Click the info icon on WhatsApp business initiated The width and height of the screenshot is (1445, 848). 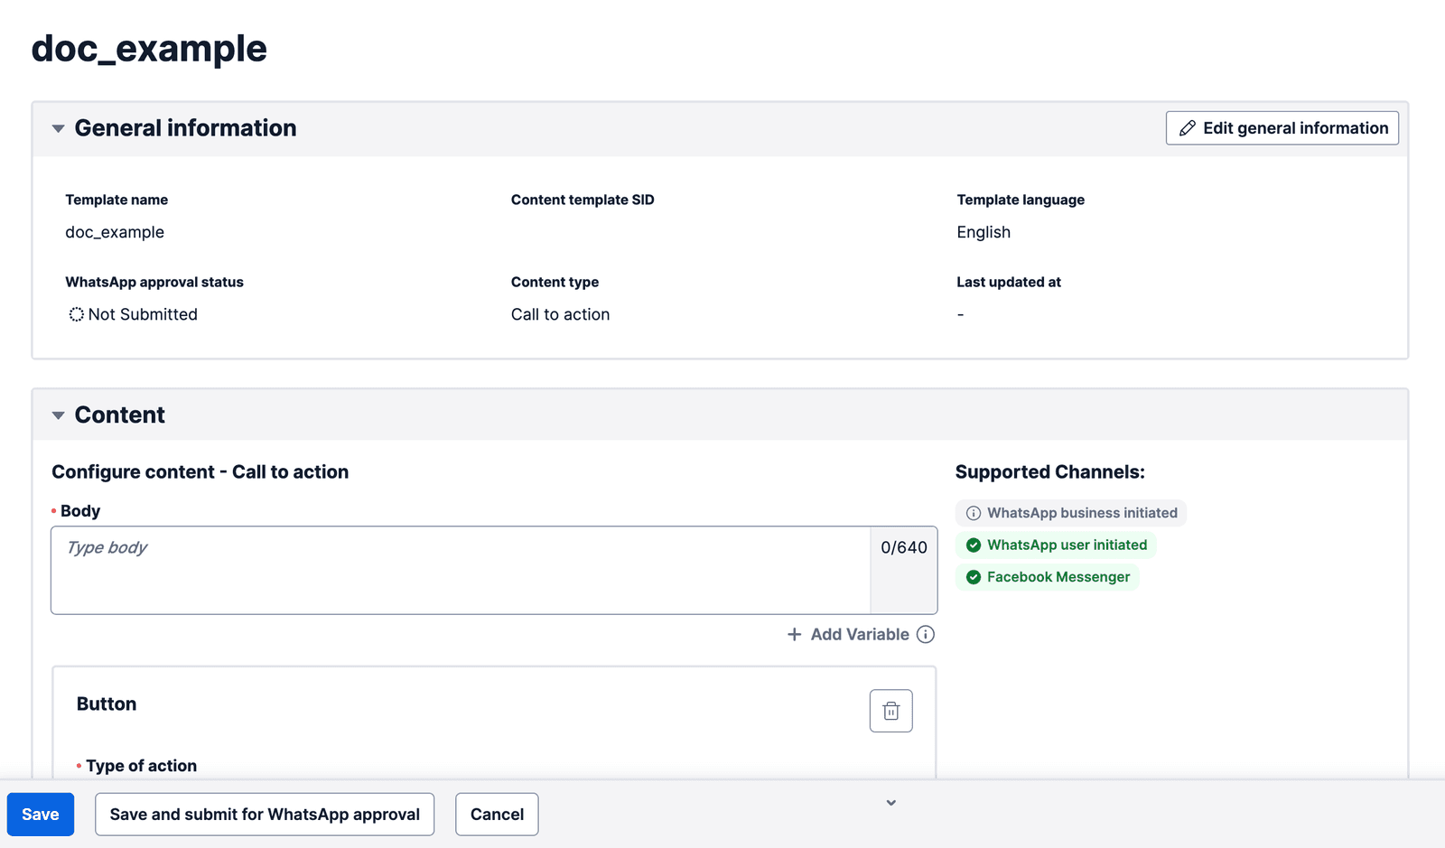click(x=973, y=512)
